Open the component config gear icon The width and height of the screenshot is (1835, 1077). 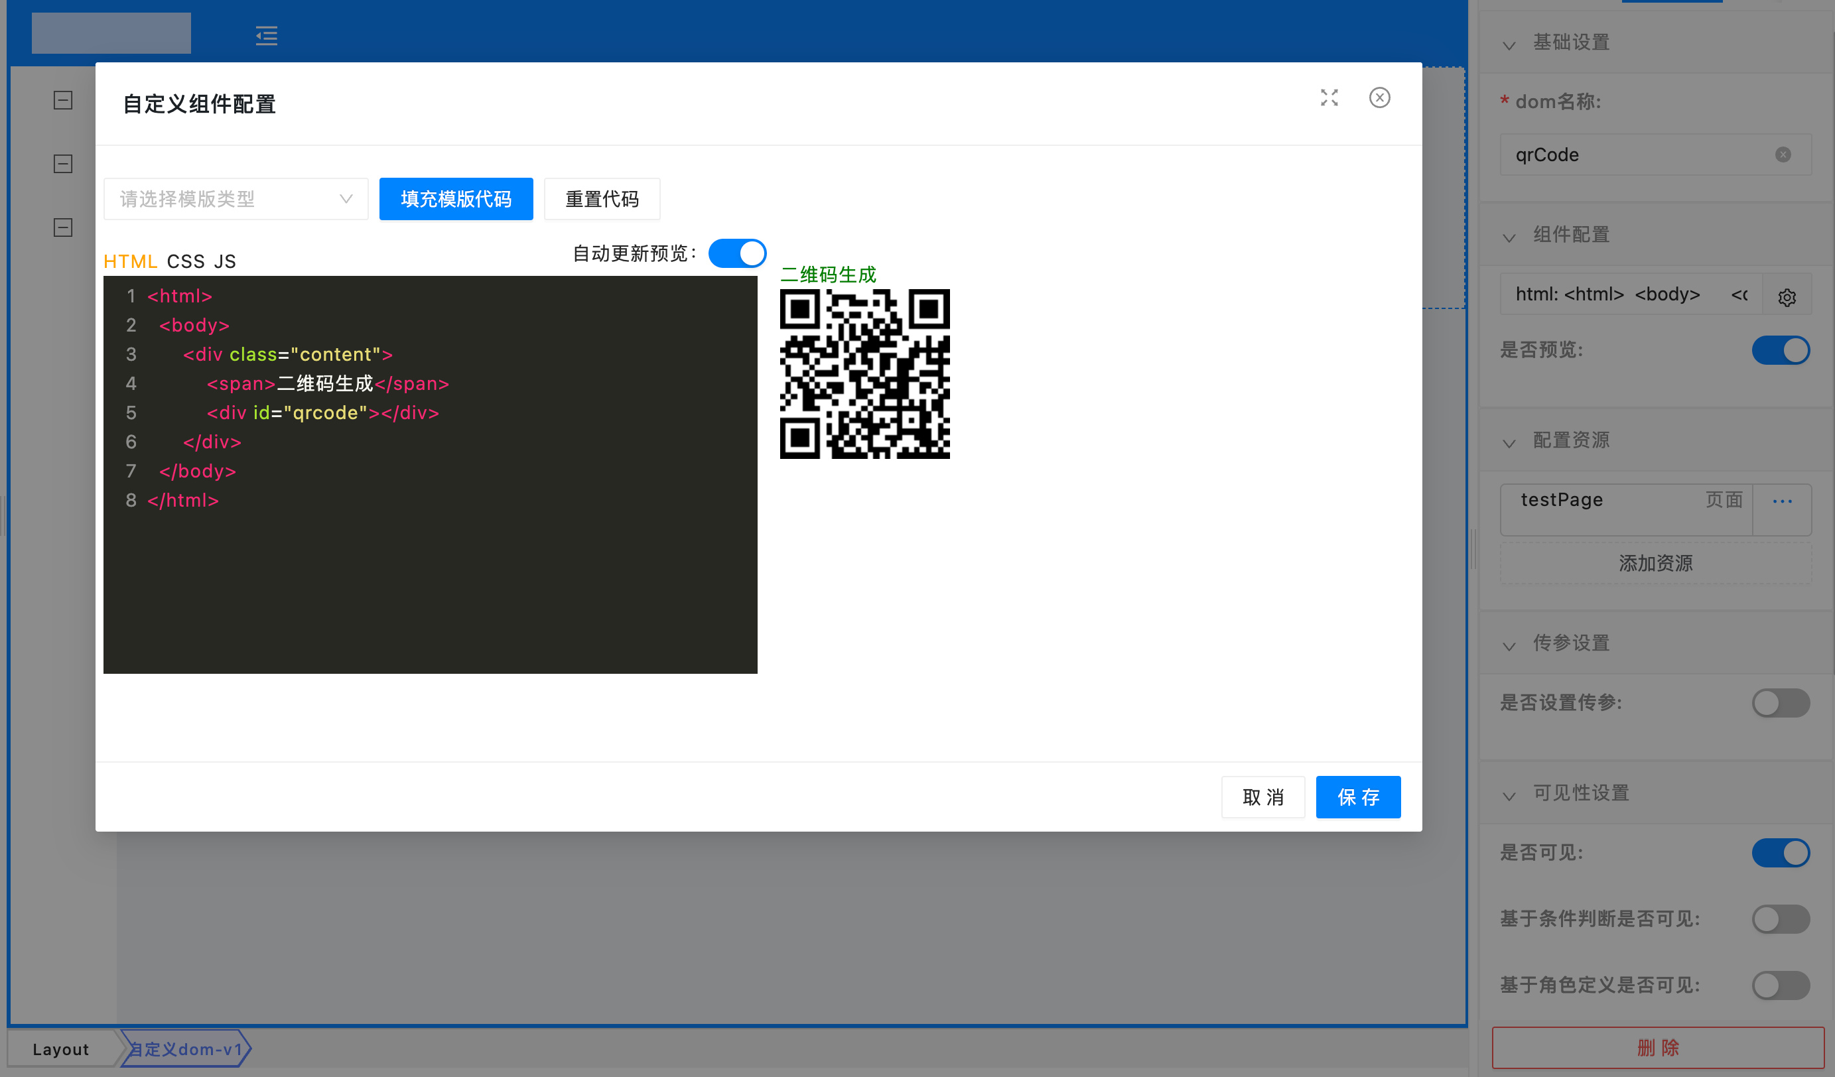click(1786, 297)
